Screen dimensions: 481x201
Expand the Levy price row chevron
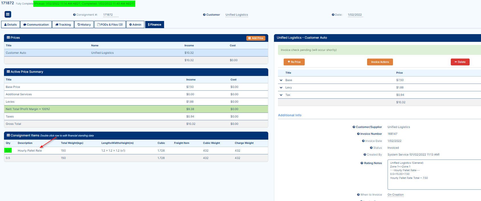pyautogui.click(x=281, y=88)
